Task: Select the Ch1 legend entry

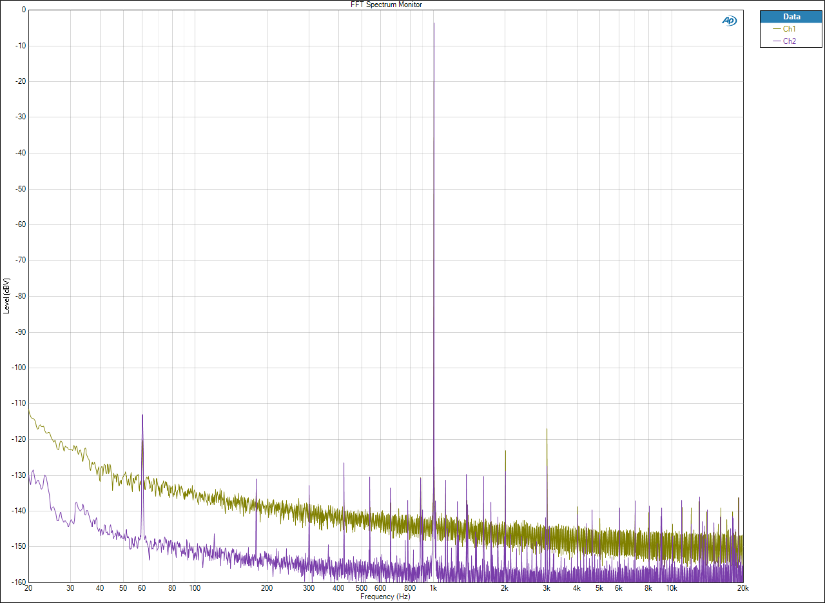Action: pos(783,29)
